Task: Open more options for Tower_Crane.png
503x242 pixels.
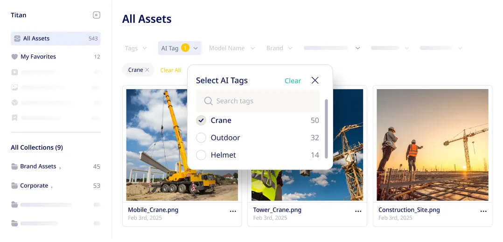Action: pyautogui.click(x=358, y=211)
